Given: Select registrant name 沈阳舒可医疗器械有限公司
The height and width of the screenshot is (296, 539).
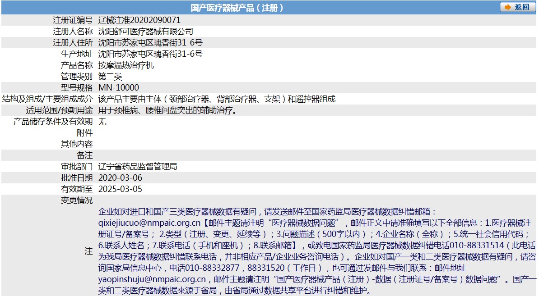Looking at the screenshot, I should pos(146,32).
